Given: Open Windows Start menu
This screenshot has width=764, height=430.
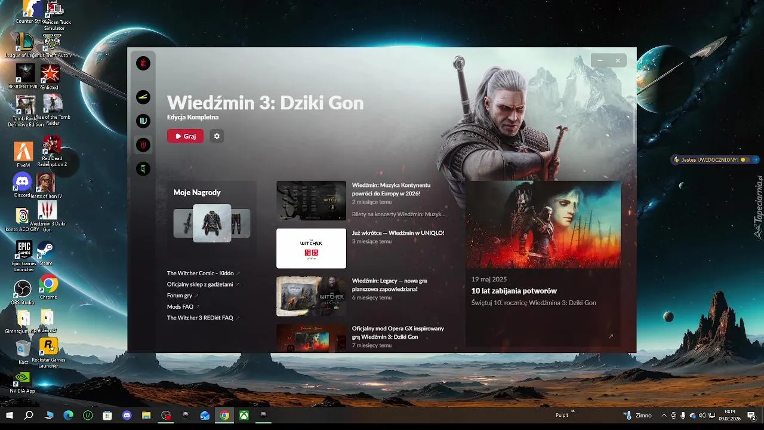Looking at the screenshot, I should coord(9,416).
